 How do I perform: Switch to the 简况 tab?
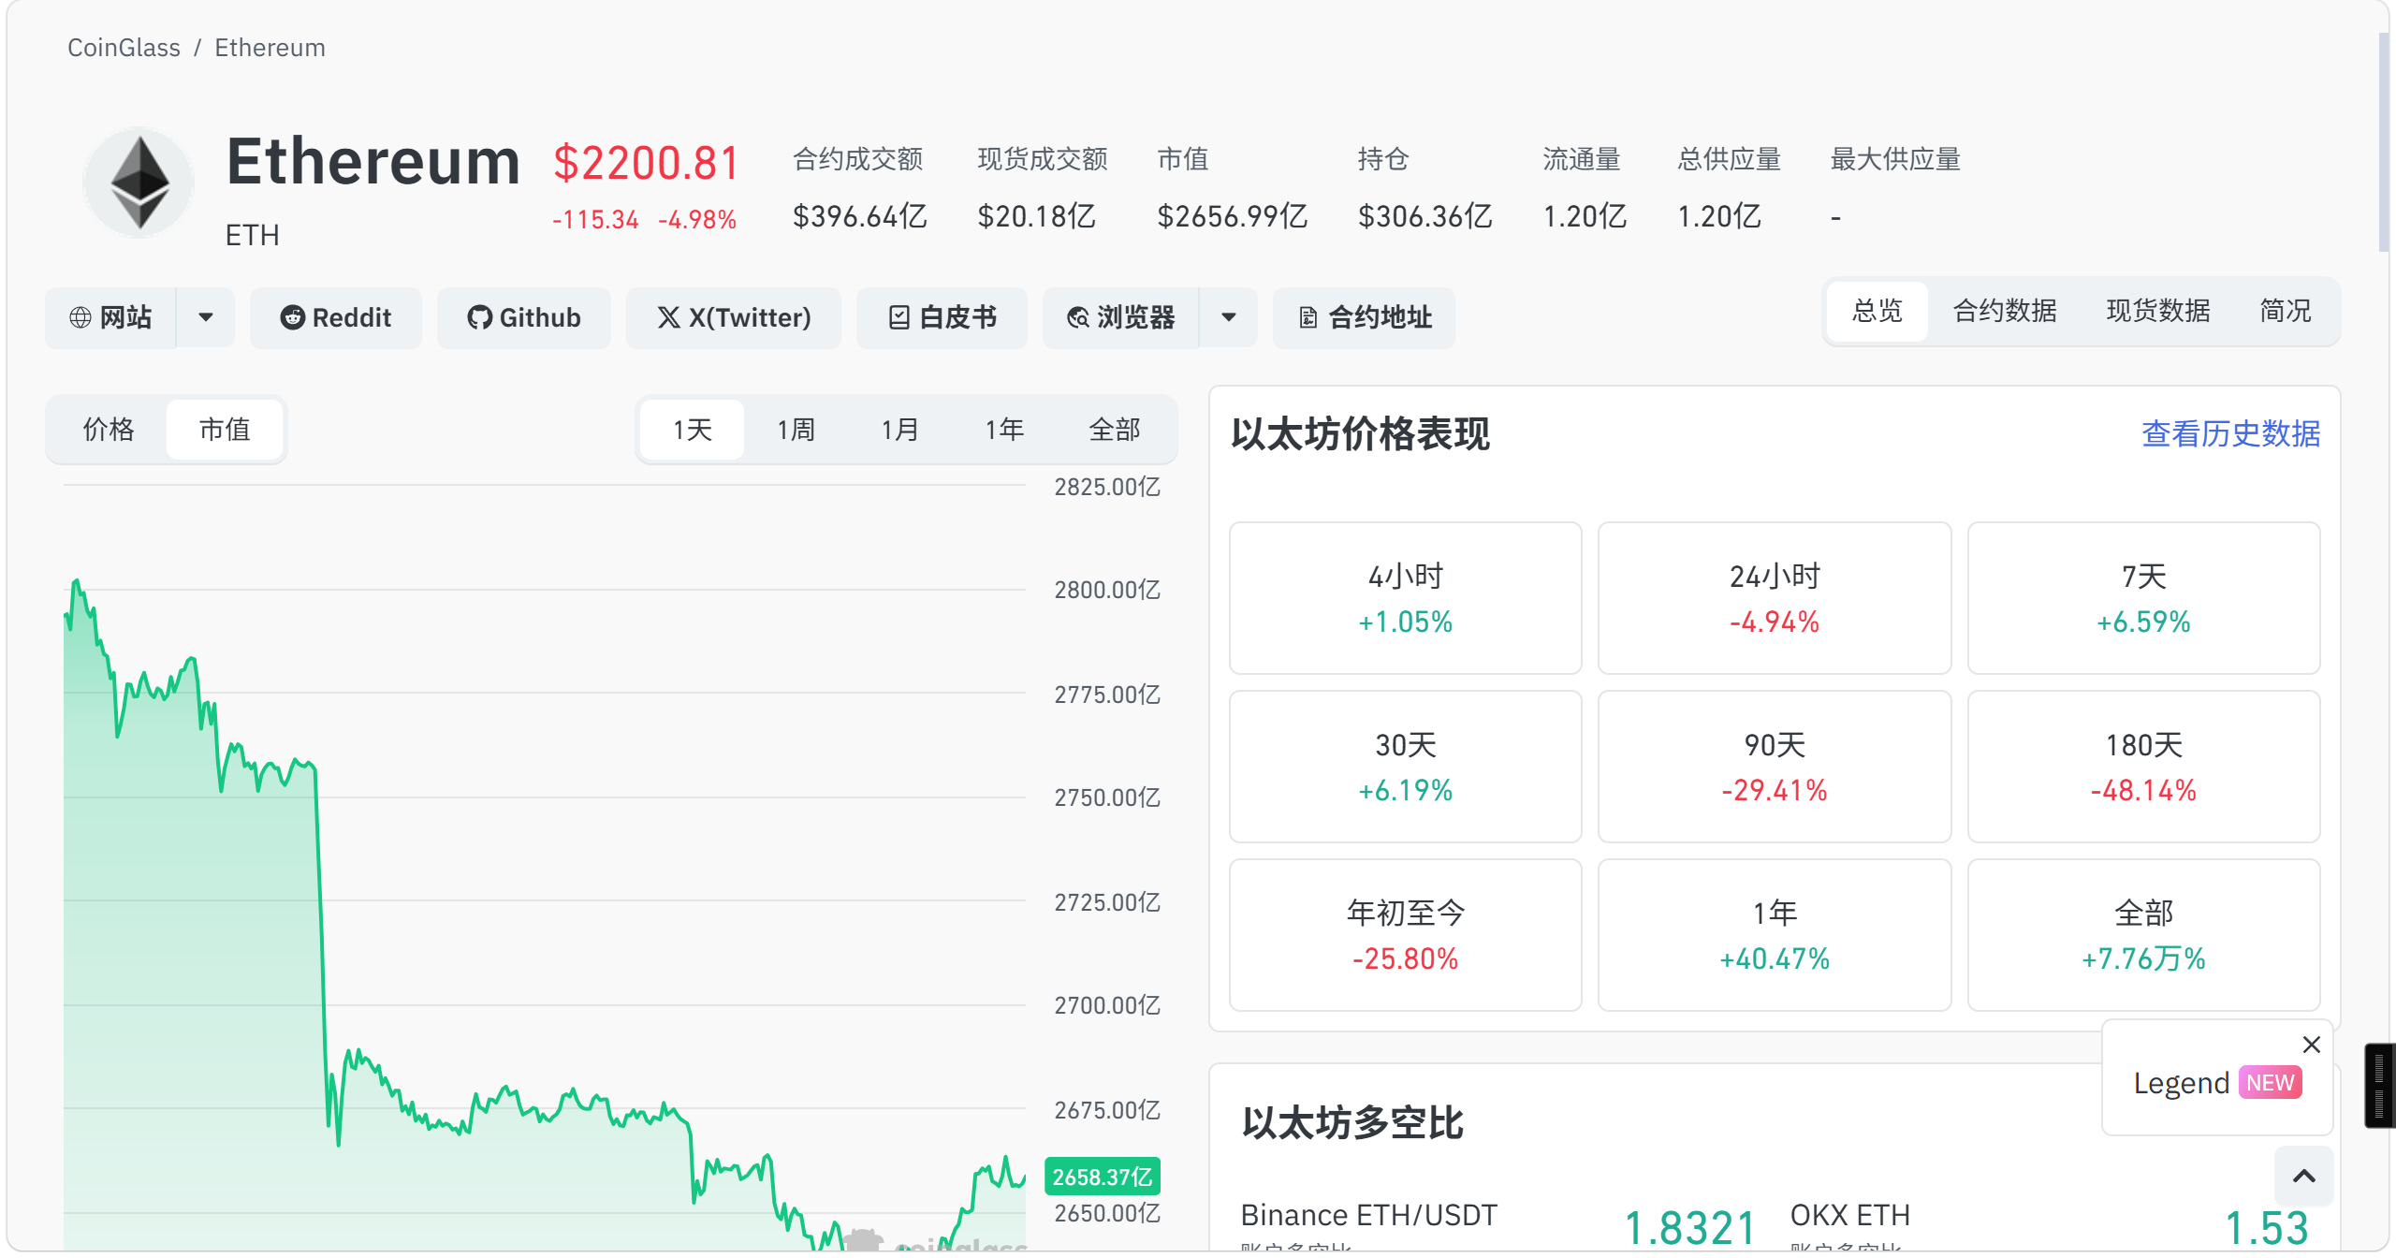click(2286, 311)
